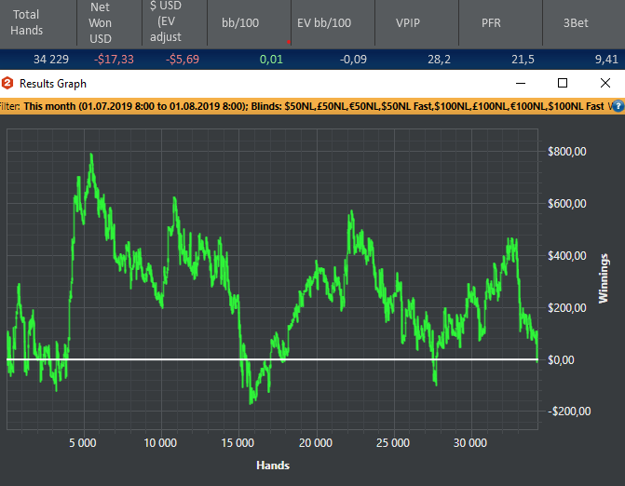Click the -$200,00 axis label

click(569, 412)
